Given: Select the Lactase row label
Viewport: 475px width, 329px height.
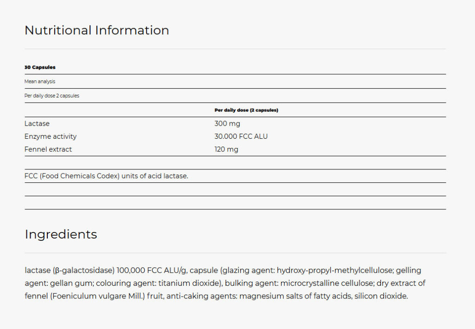Looking at the screenshot, I should point(37,123).
